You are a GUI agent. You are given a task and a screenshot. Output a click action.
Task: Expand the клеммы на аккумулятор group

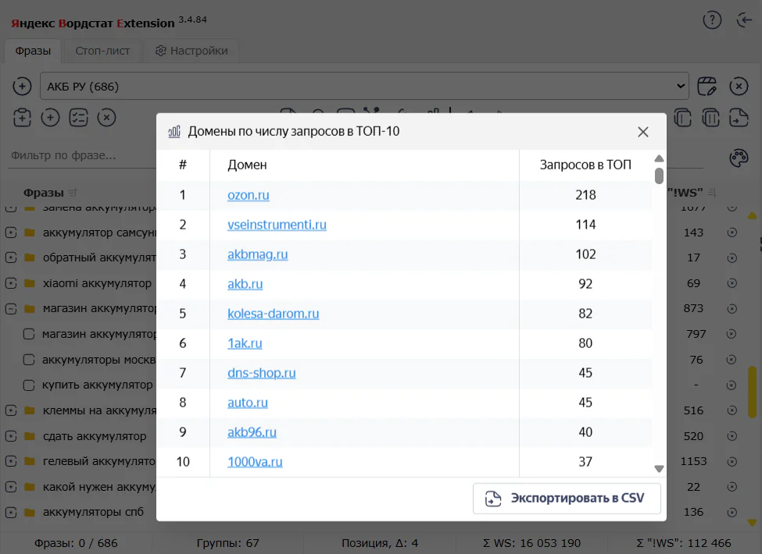pos(11,410)
